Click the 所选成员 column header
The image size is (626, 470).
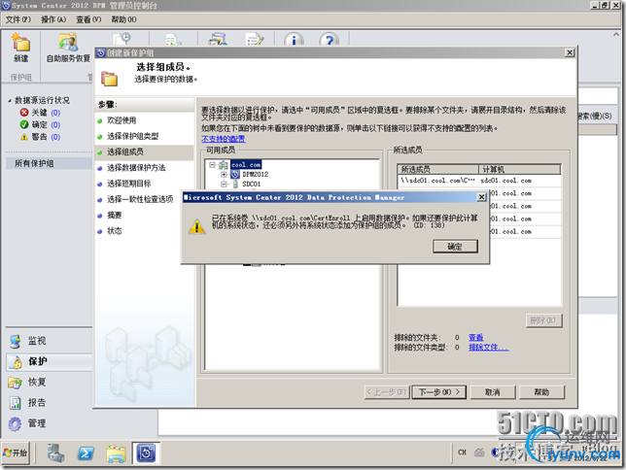(x=438, y=169)
